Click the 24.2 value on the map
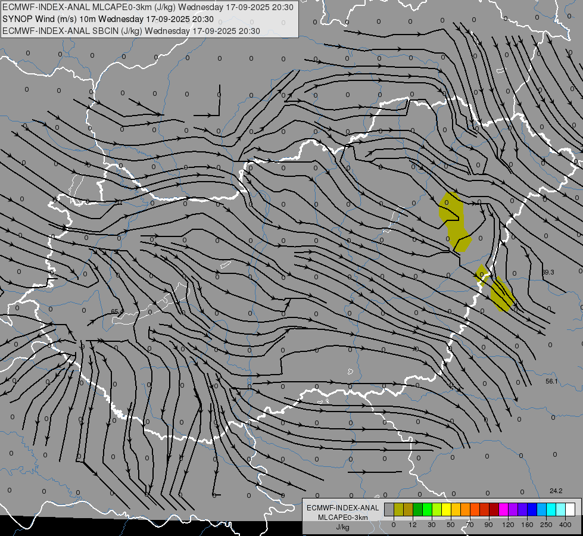Screen dimensions: 583x536 556,491
